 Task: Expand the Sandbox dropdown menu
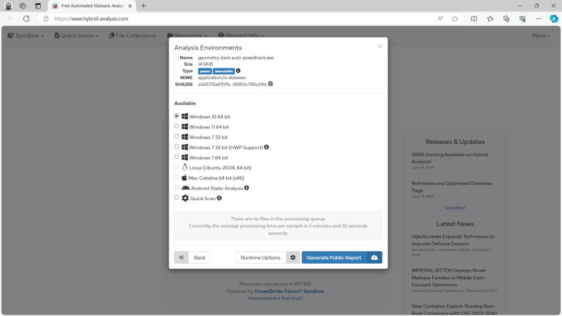pos(25,35)
